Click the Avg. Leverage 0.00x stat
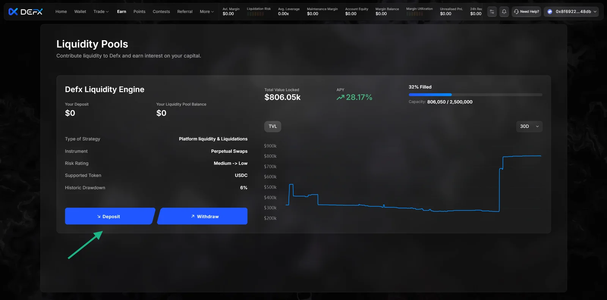The width and height of the screenshot is (607, 300). (289, 11)
